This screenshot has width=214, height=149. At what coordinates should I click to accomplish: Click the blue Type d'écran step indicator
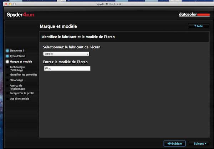pos(7,56)
